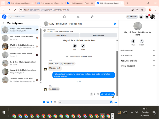Mute the conversation bell icon
159x119 pixels.
click(133, 41)
